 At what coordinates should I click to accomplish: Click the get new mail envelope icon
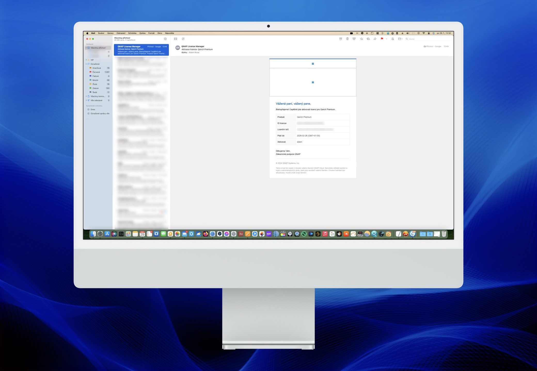point(176,39)
